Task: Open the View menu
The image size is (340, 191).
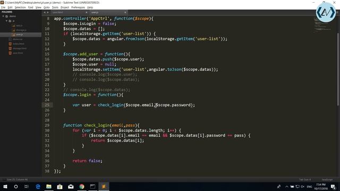Action: 38,7
